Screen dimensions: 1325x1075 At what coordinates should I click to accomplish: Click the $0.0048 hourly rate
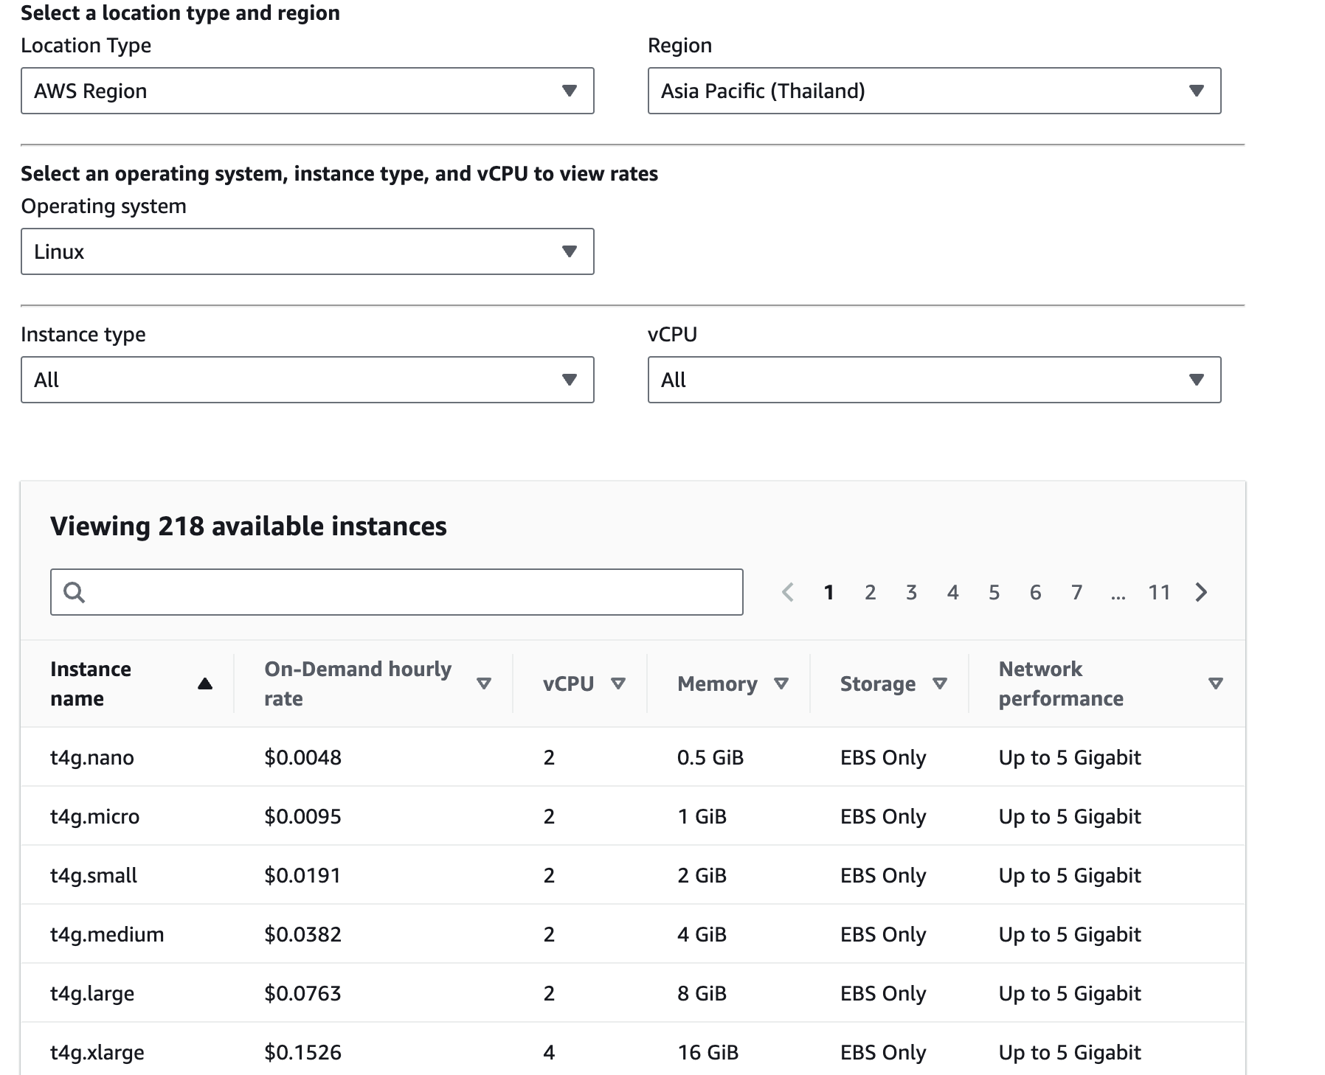pos(303,757)
